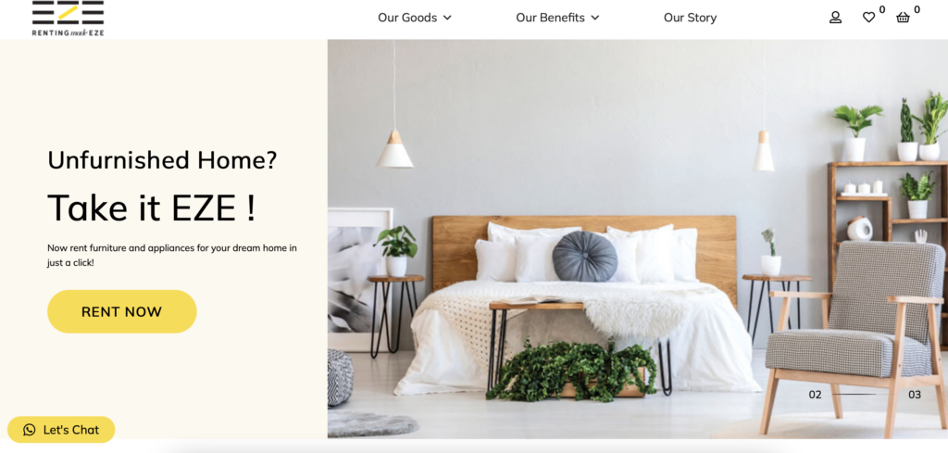948x453 pixels.
Task: Jump to slide 02 indicator
Action: 815,395
